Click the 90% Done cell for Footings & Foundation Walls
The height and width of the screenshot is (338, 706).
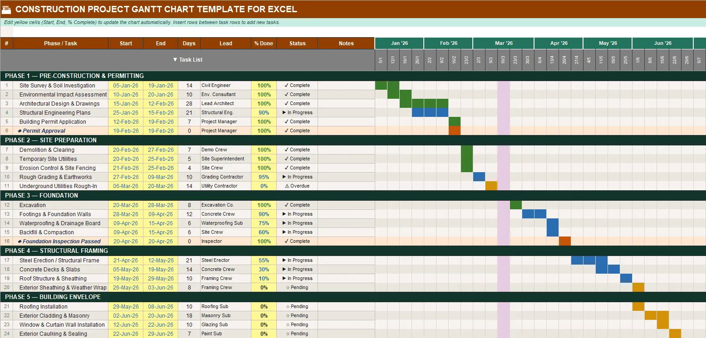264,214
